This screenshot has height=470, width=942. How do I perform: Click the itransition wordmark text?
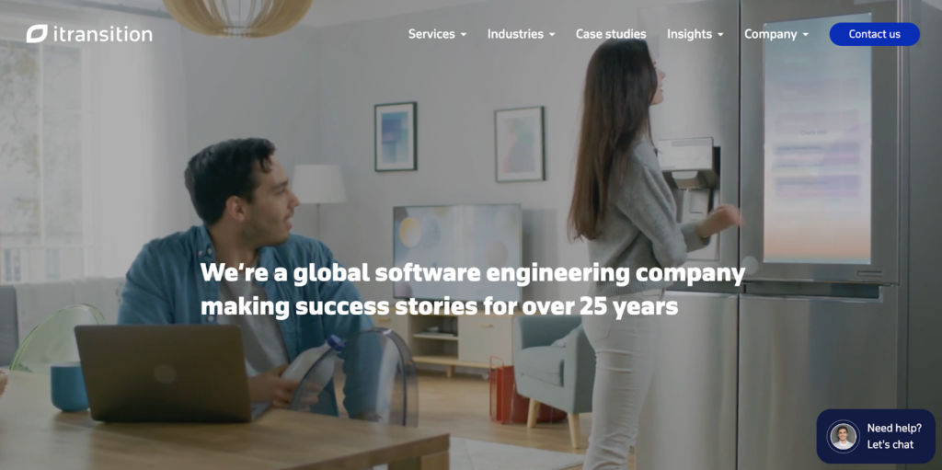(x=102, y=34)
